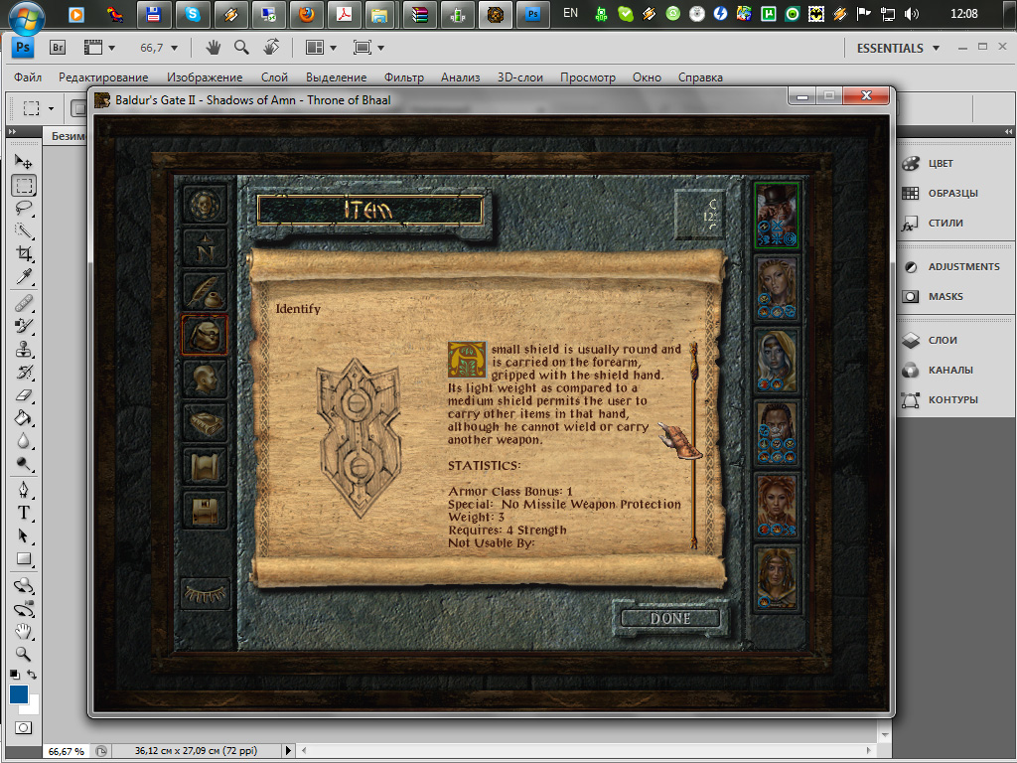The image size is (1017, 763).
Task: Collapse the right panel dock with double arrows
Action: click(1008, 132)
